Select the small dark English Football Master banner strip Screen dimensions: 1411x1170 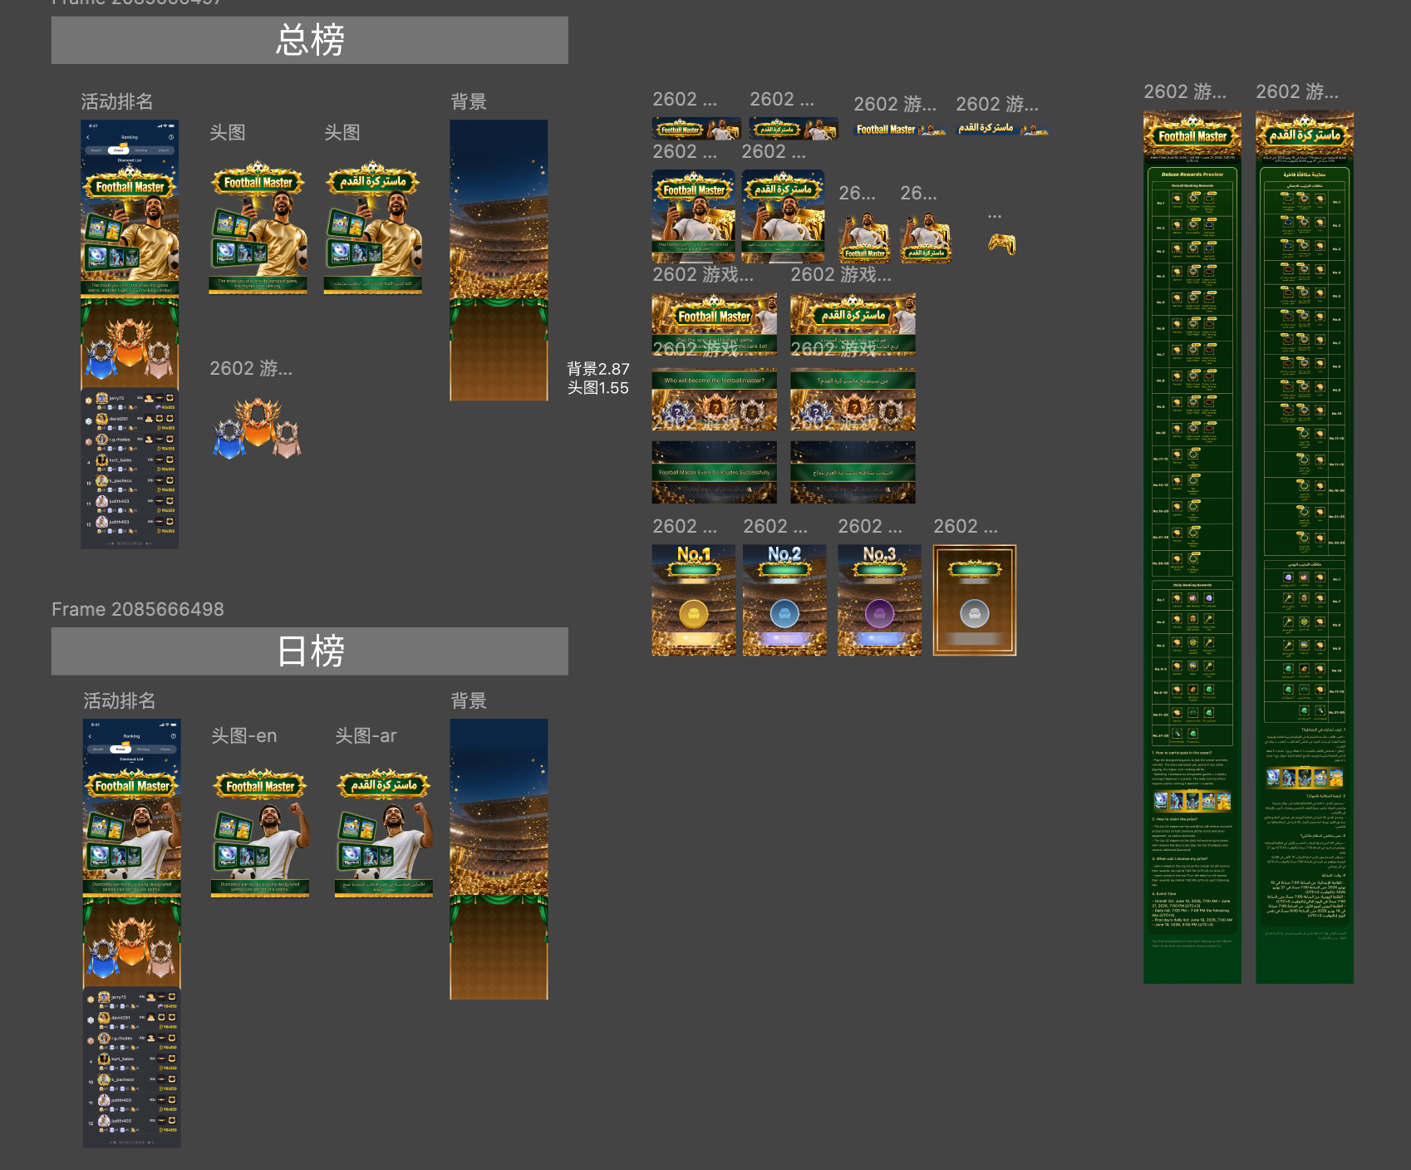[x=696, y=129]
